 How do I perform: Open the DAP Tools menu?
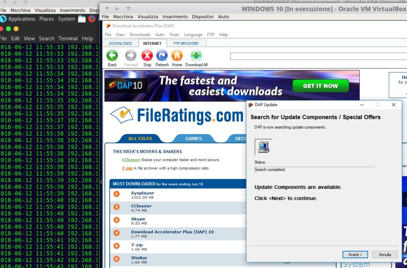point(174,35)
